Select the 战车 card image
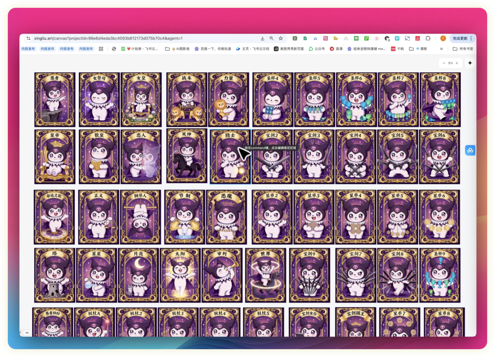This screenshot has width=495, height=357. pos(187,100)
